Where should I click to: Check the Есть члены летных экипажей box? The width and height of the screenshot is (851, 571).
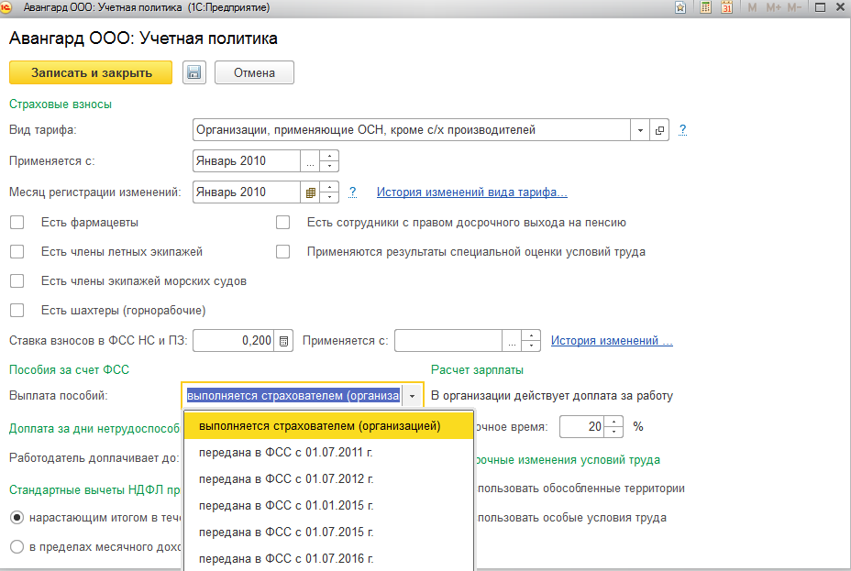pyautogui.click(x=17, y=252)
